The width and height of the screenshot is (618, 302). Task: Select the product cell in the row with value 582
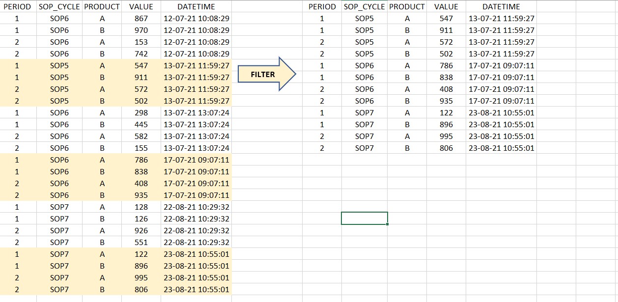[x=102, y=136]
